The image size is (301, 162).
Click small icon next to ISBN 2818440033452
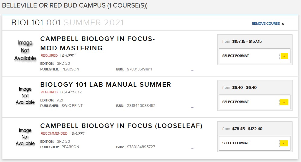click(192, 107)
